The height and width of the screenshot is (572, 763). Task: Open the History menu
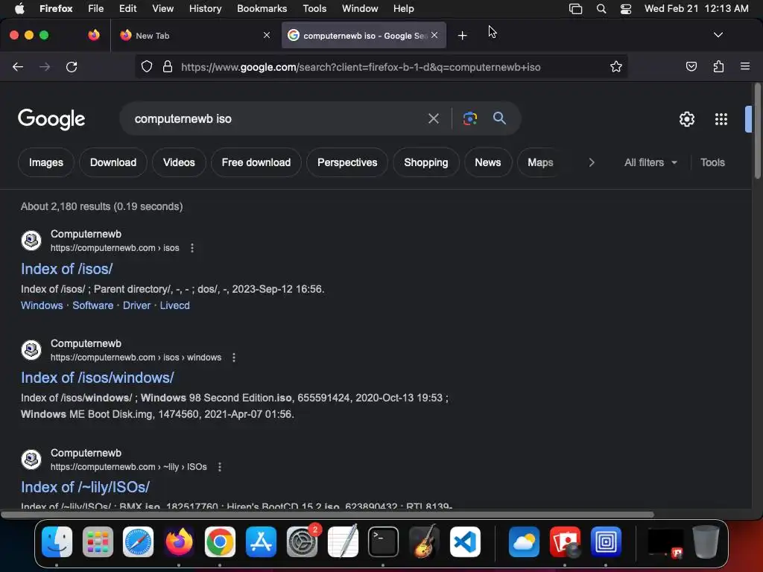click(x=205, y=9)
